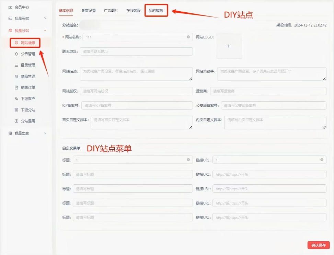
Task: Open the 我的模板 tab
Action: tap(156, 11)
